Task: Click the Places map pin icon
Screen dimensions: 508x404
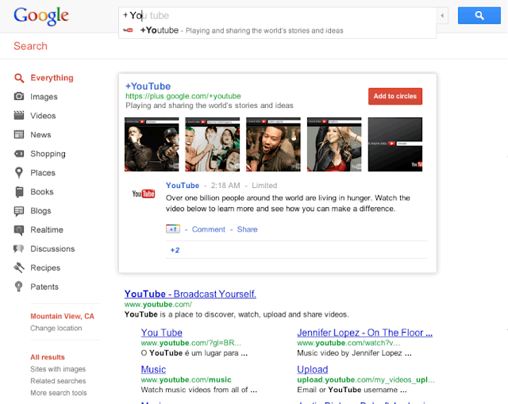Action: click(x=19, y=173)
